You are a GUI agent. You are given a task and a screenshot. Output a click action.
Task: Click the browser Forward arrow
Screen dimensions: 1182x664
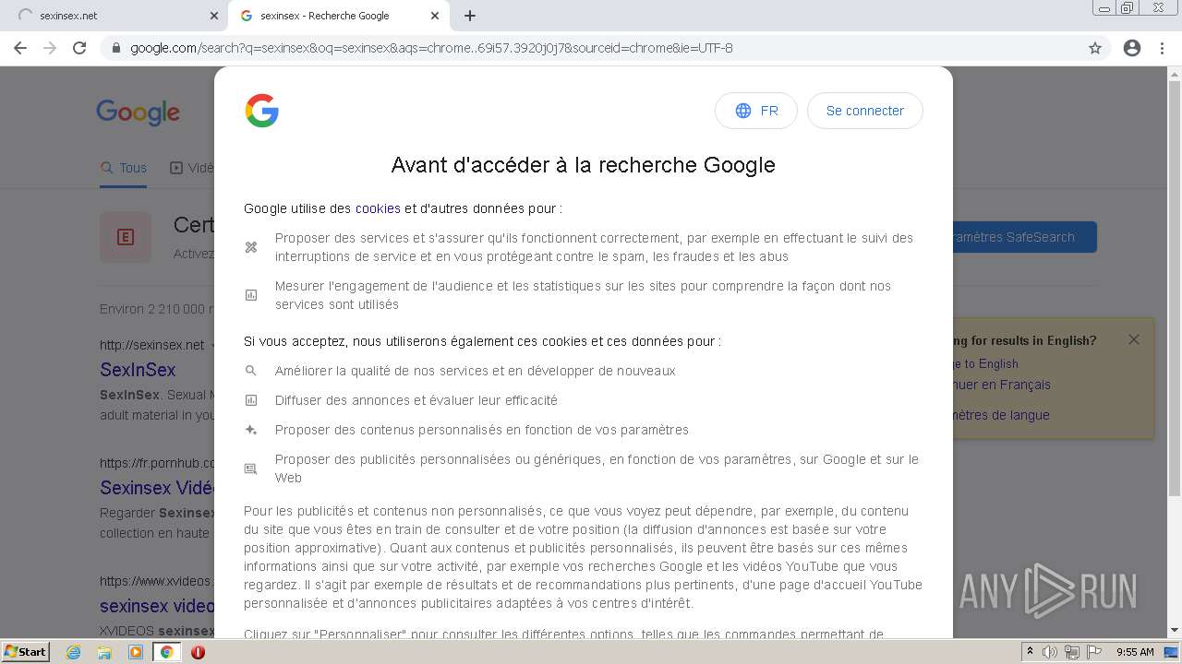50,48
